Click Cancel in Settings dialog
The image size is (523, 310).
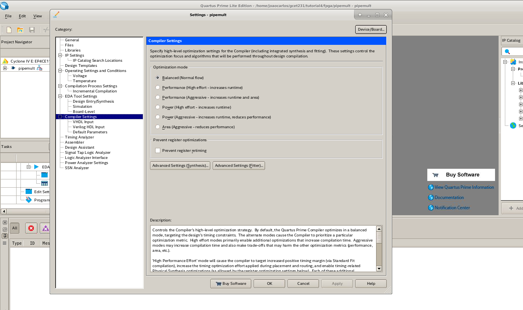303,284
